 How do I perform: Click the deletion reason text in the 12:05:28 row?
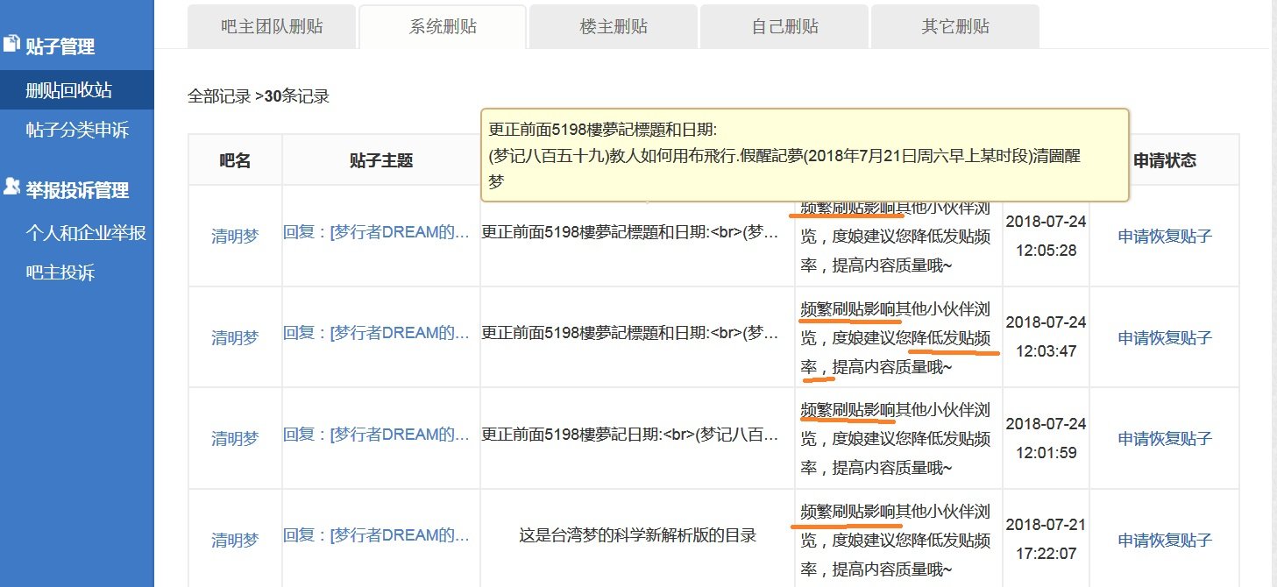click(x=897, y=237)
